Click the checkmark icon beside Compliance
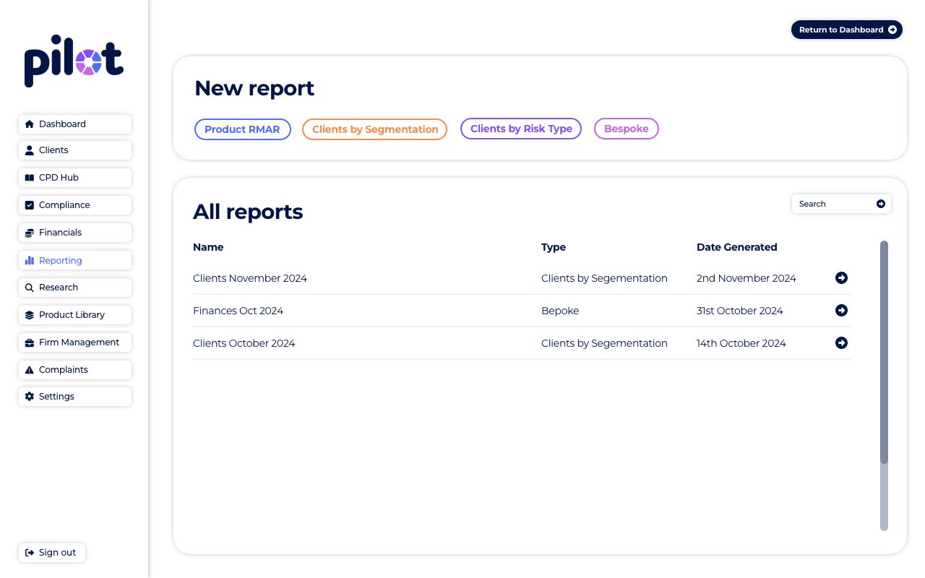This screenshot has width=925, height=578. [30, 205]
